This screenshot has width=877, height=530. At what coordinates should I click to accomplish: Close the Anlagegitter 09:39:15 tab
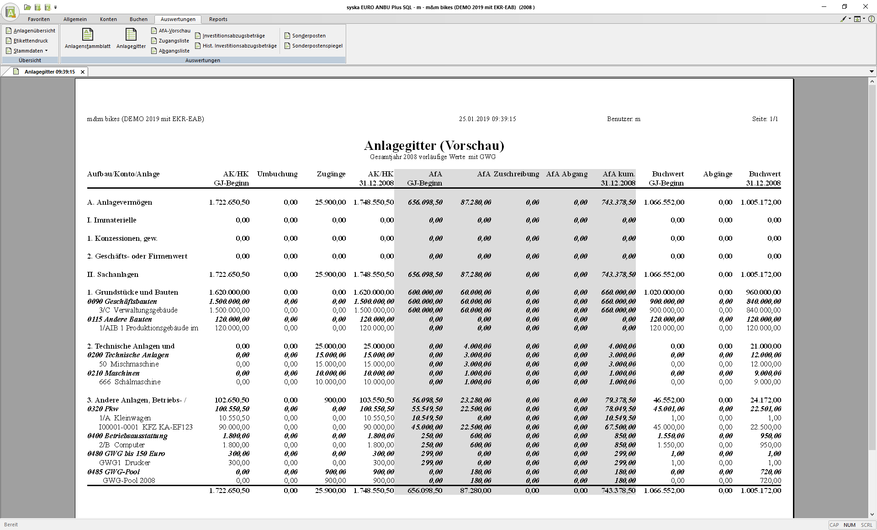tap(83, 72)
